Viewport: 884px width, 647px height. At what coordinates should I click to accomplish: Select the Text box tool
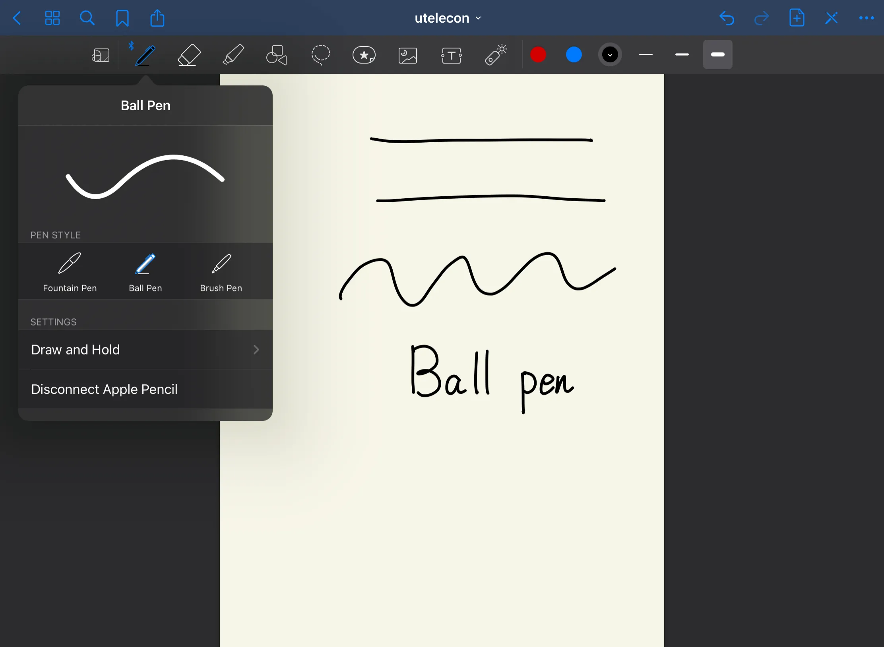(451, 55)
